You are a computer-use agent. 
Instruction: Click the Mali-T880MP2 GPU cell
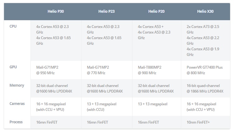tap(150, 70)
